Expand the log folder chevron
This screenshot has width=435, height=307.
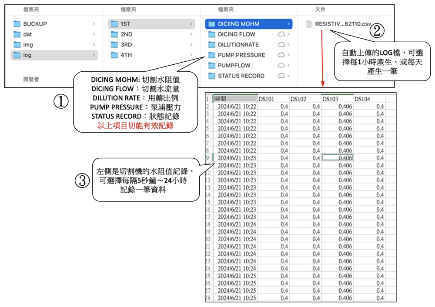point(94,55)
